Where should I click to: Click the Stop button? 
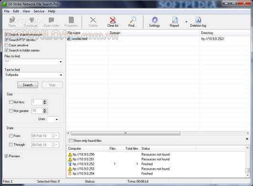tap(52, 85)
